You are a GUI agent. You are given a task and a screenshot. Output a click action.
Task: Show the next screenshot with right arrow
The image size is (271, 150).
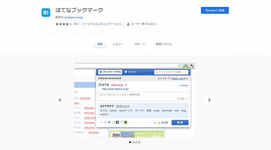[x=209, y=100]
